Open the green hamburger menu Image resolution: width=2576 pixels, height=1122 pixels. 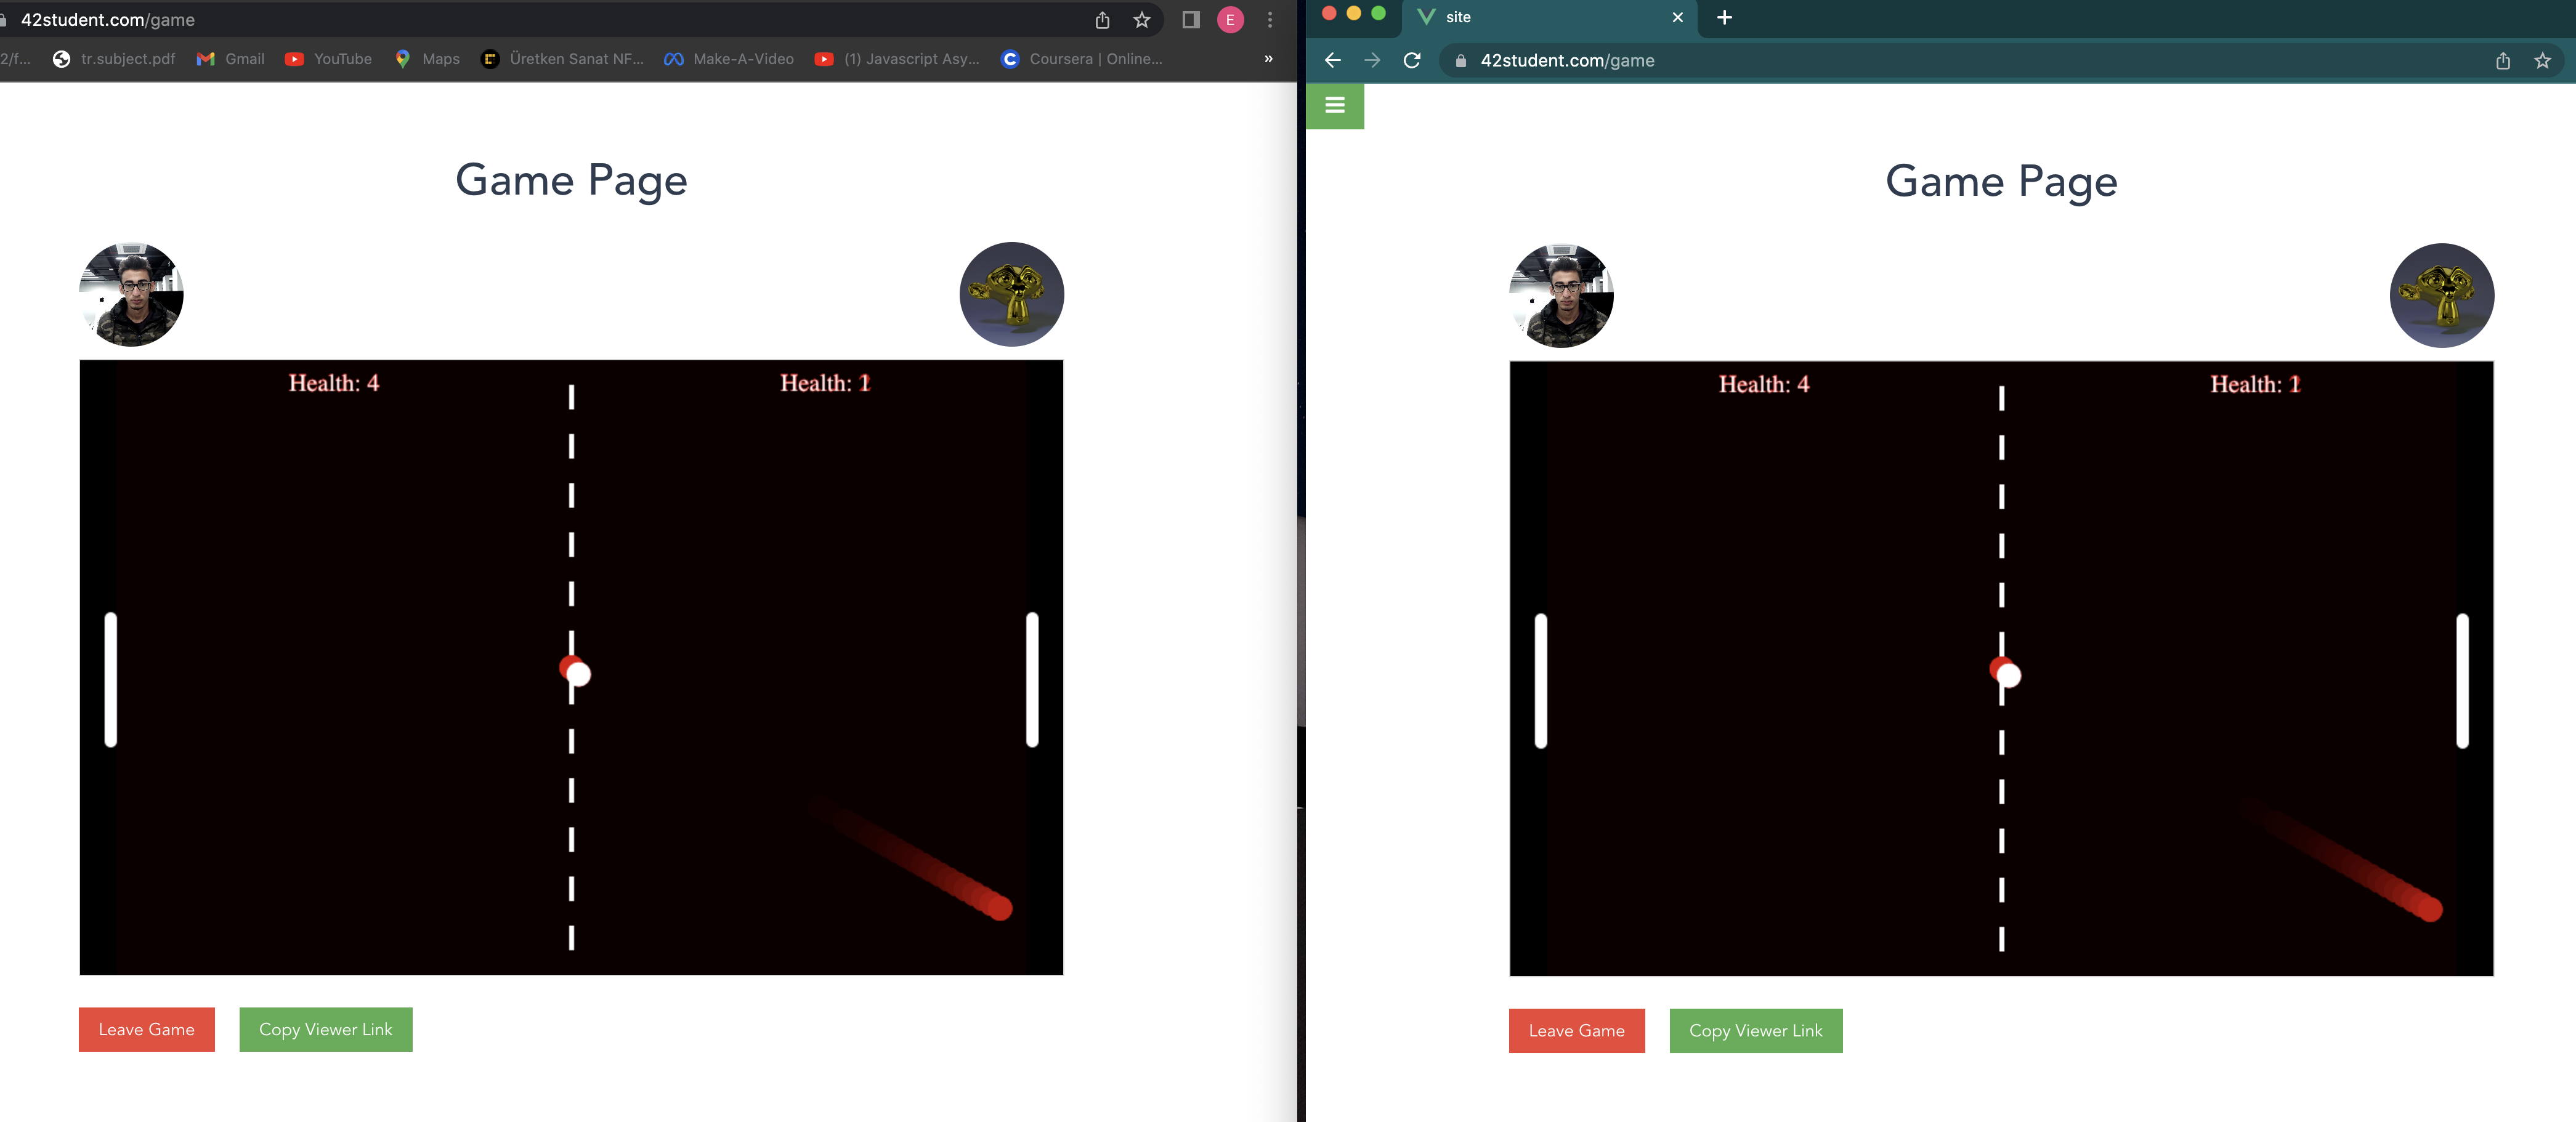click(1335, 106)
